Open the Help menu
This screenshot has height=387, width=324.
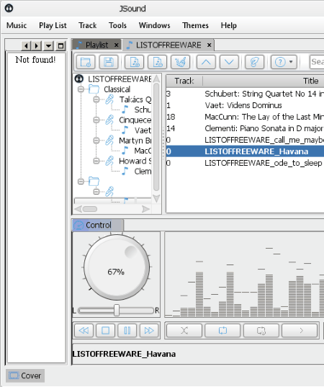228,25
